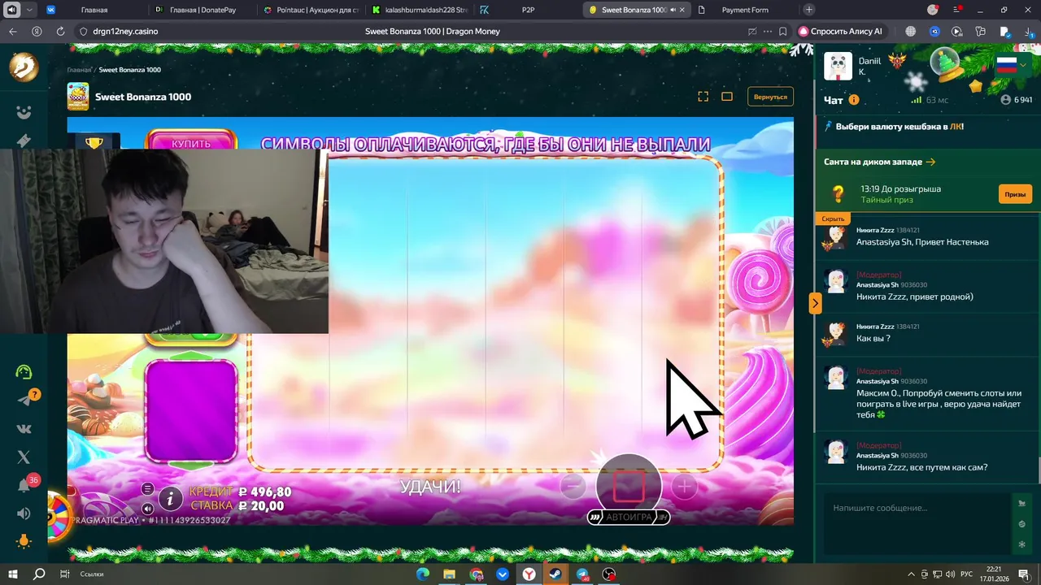Open the Главная breadcrumb link
The width and height of the screenshot is (1041, 585).
[79, 70]
